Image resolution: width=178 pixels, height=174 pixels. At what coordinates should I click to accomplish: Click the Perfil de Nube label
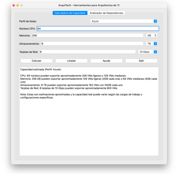[x=28, y=21]
